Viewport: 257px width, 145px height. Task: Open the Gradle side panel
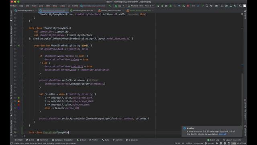point(245,14)
